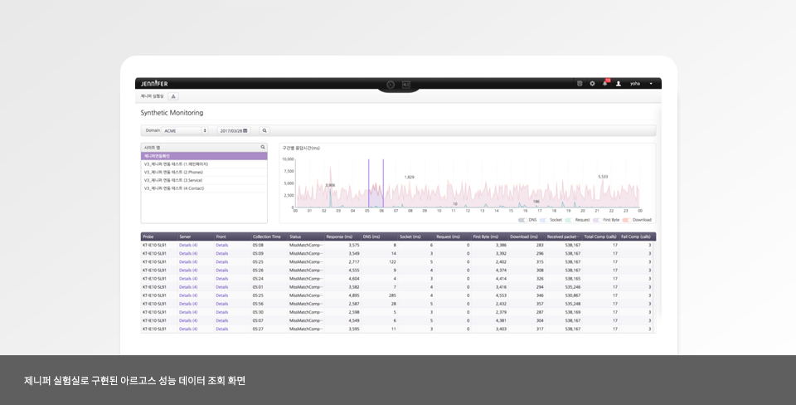Click the 2017/03/28 date input field
Image resolution: width=796 pixels, height=405 pixels.
231,130
